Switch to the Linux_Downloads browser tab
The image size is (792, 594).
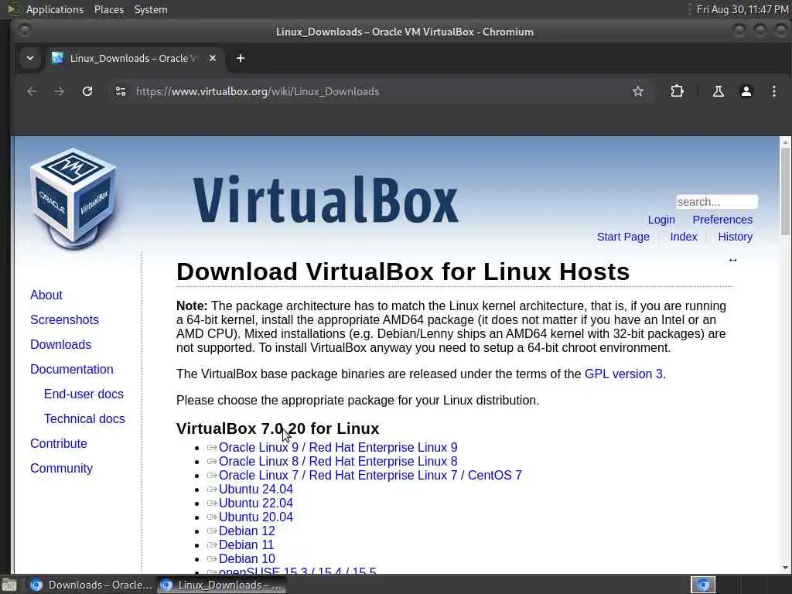point(134,58)
